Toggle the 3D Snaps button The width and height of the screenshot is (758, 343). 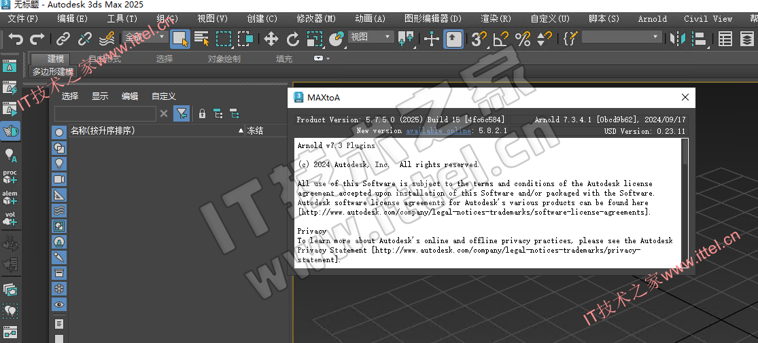[x=479, y=39]
